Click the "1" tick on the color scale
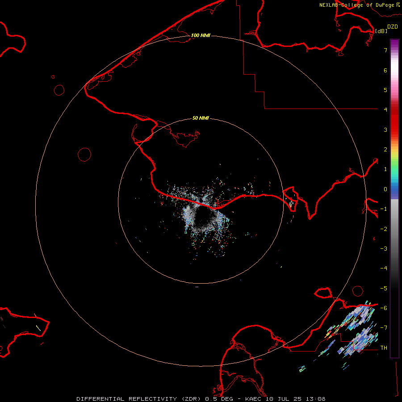This screenshot has height=402, width=402. [x=385, y=169]
